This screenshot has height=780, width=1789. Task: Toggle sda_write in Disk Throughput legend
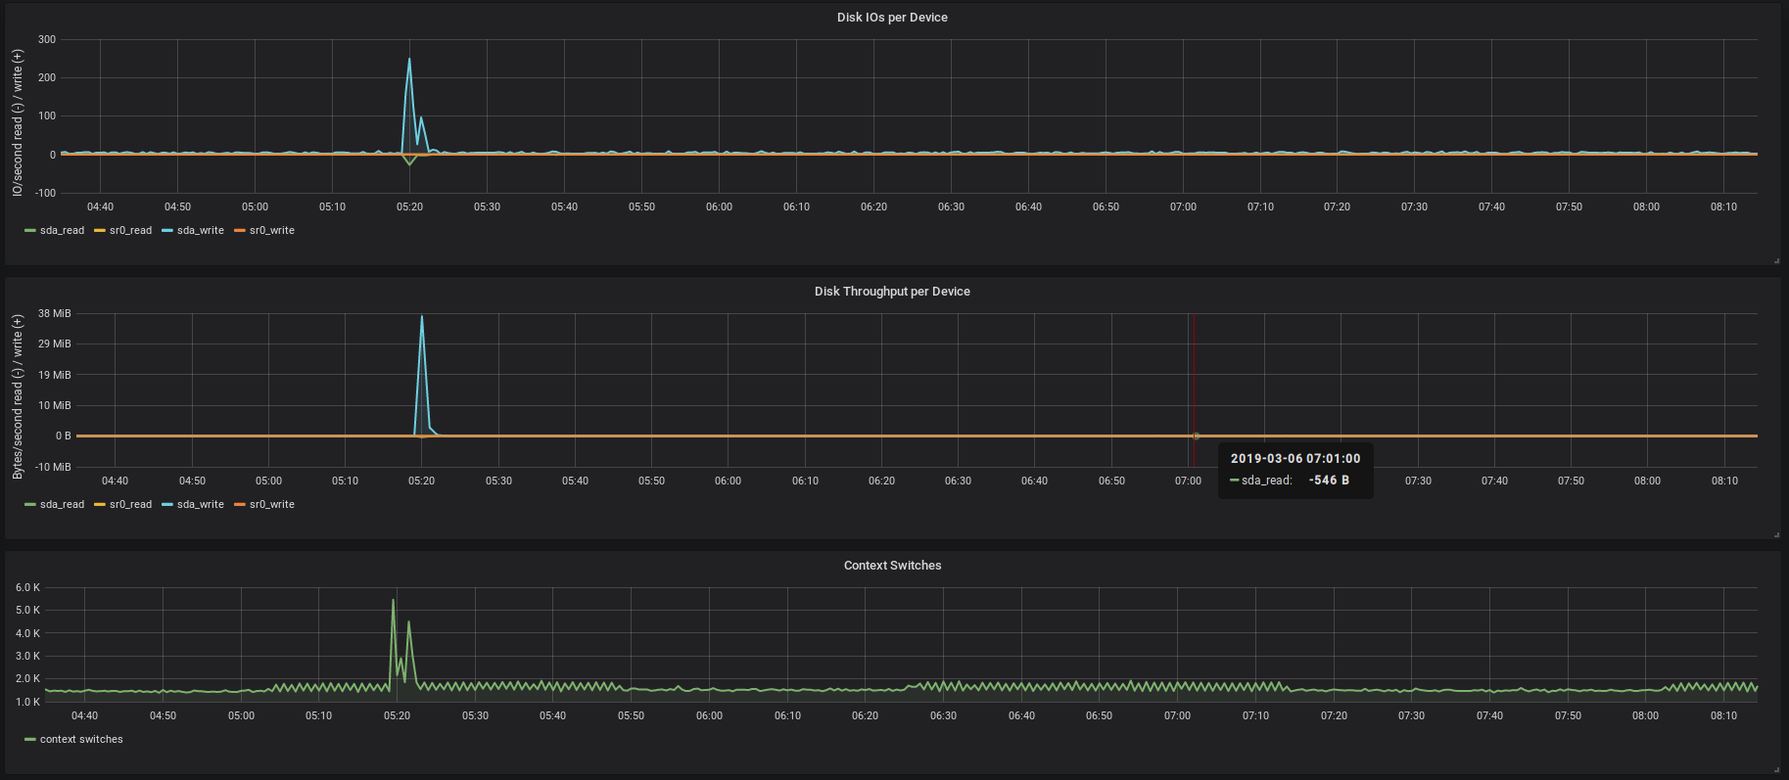[200, 505]
